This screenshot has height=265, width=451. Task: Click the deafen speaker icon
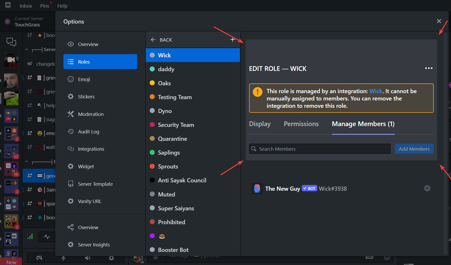pos(88,258)
